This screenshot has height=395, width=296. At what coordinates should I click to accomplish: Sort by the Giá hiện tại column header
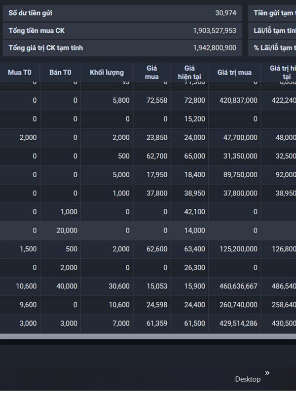pos(189,73)
